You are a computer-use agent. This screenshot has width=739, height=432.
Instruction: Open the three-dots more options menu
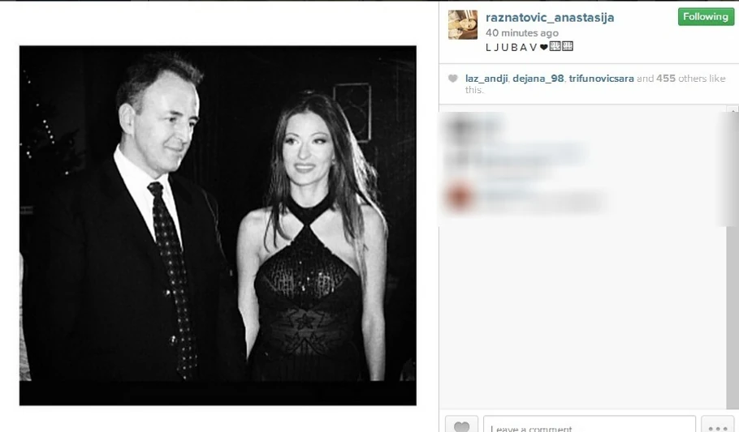(x=717, y=425)
